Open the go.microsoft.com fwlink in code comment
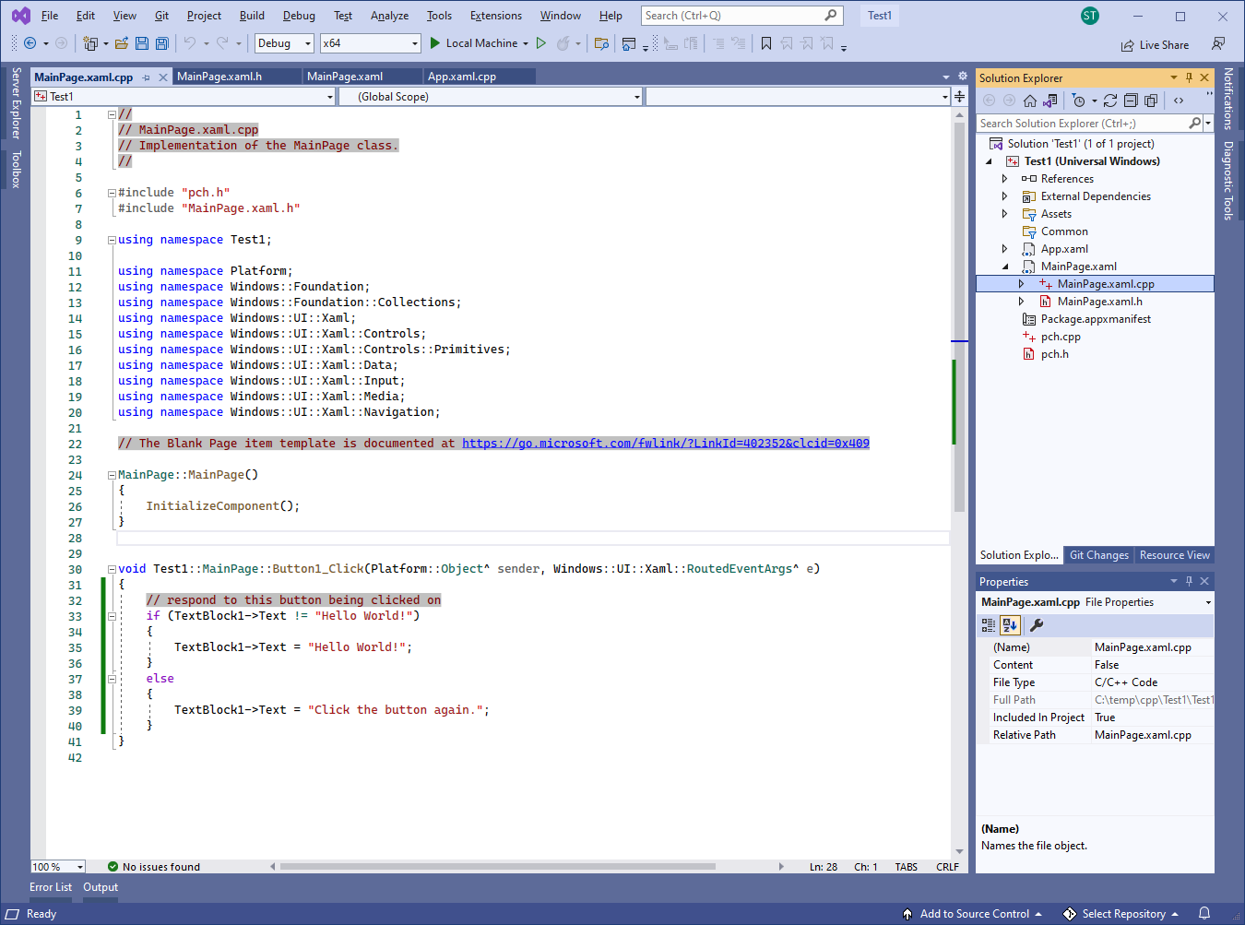Screen dimensions: 1245x925 [666, 444]
